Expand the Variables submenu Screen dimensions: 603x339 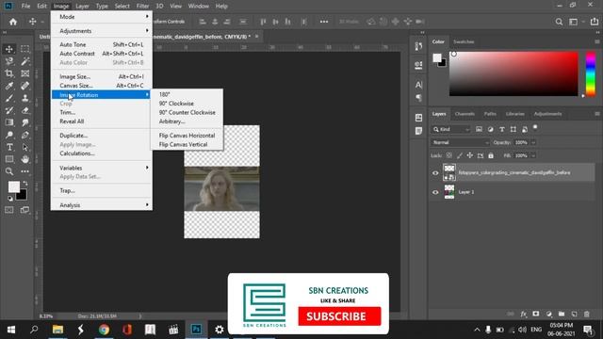pos(102,168)
